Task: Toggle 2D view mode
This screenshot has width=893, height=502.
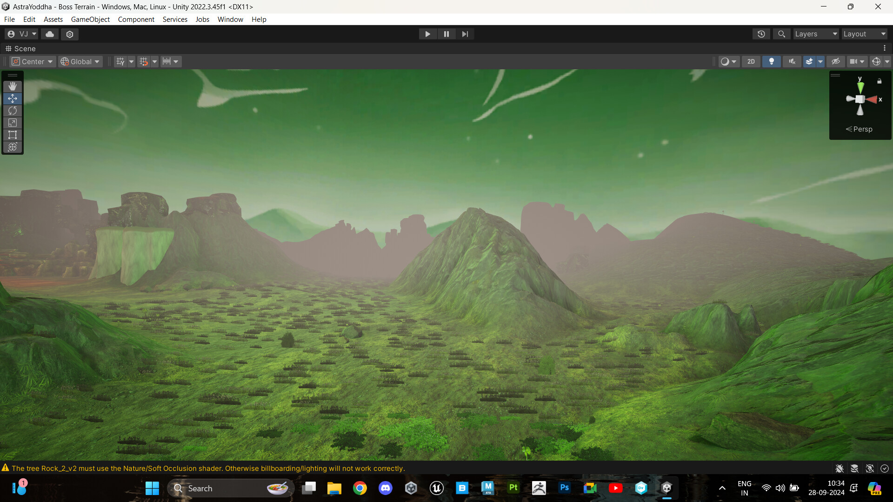Action: pos(751,61)
